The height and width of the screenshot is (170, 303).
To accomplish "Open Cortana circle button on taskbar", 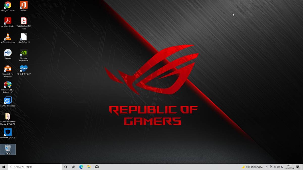I will (66, 167).
